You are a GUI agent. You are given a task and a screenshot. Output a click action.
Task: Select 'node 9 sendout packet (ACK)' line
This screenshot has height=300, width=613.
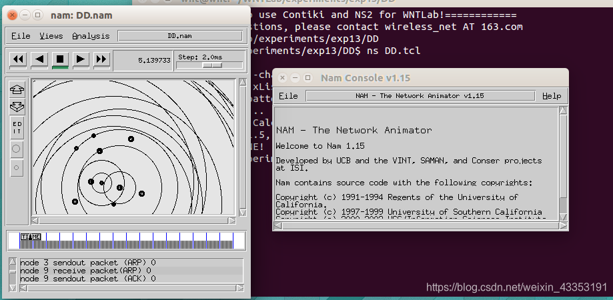point(131,279)
